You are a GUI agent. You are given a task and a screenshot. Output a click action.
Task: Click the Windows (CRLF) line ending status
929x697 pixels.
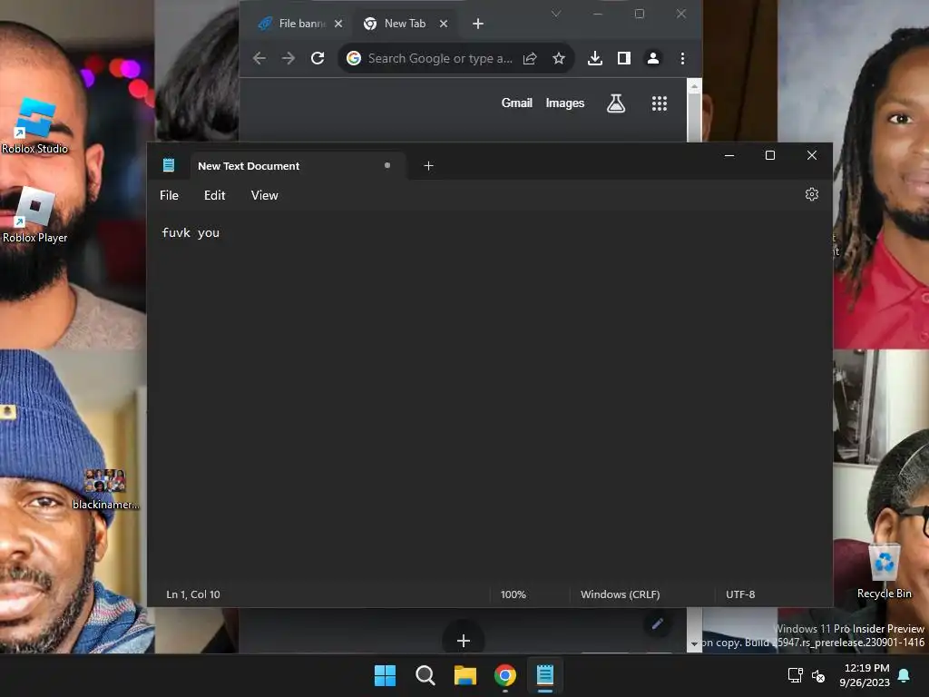620,594
